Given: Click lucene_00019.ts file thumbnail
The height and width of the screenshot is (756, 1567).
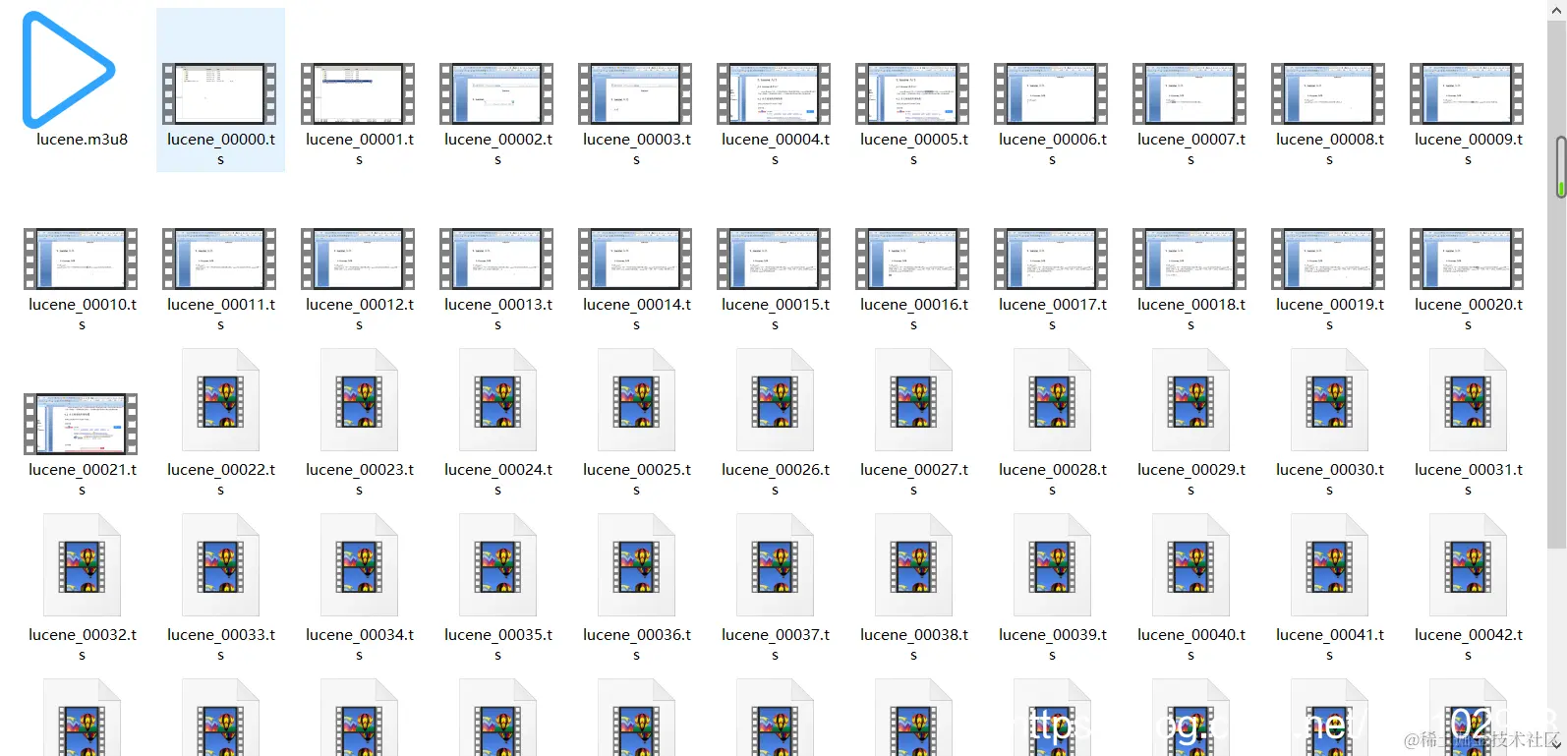Looking at the screenshot, I should (x=1328, y=260).
